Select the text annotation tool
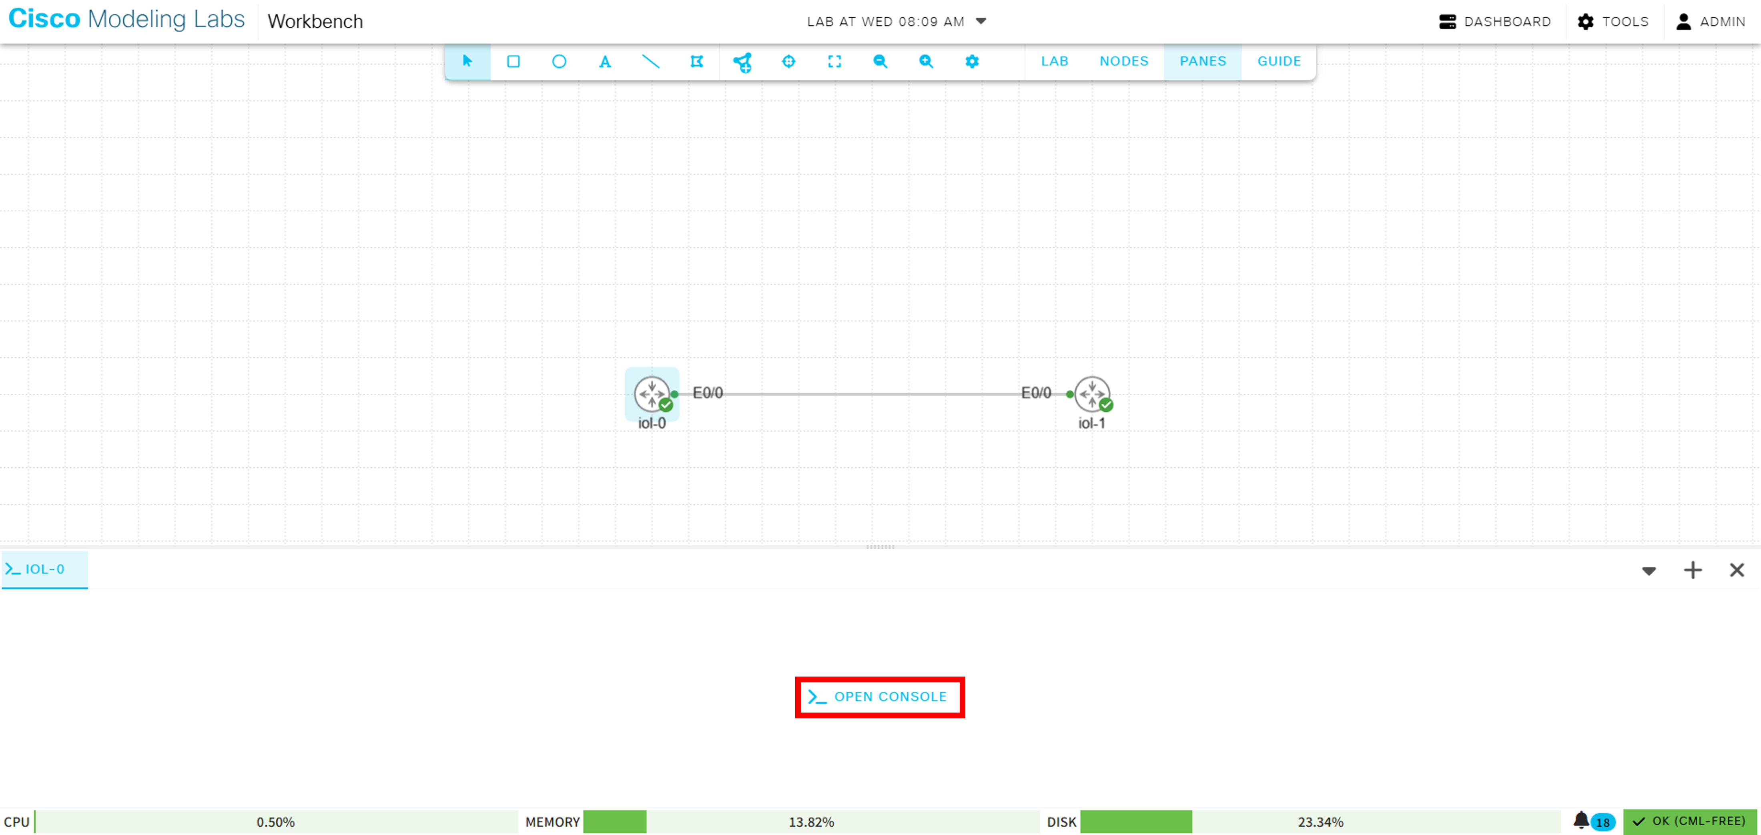The image size is (1761, 835). click(605, 62)
